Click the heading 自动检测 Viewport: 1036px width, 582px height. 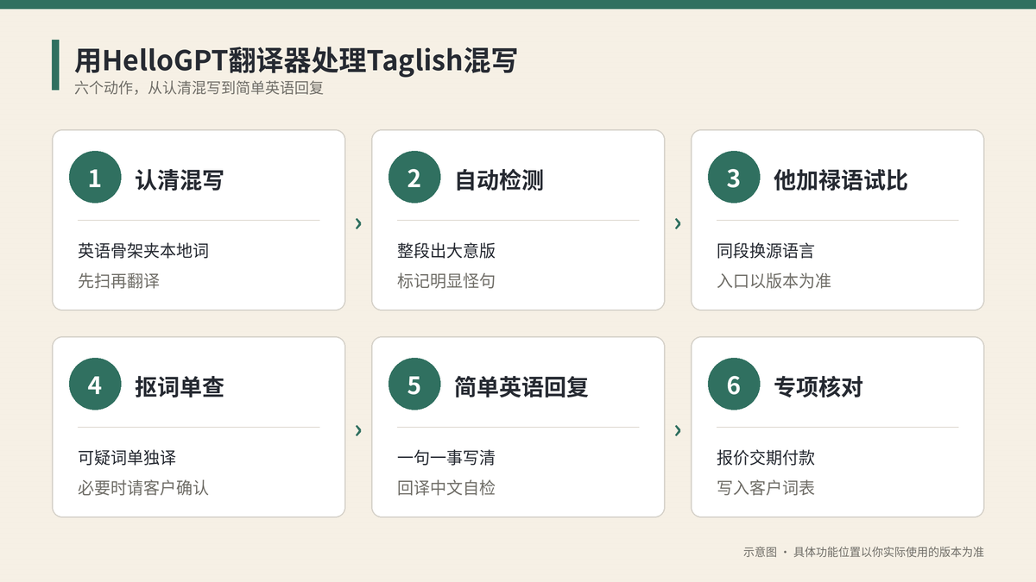point(499,179)
